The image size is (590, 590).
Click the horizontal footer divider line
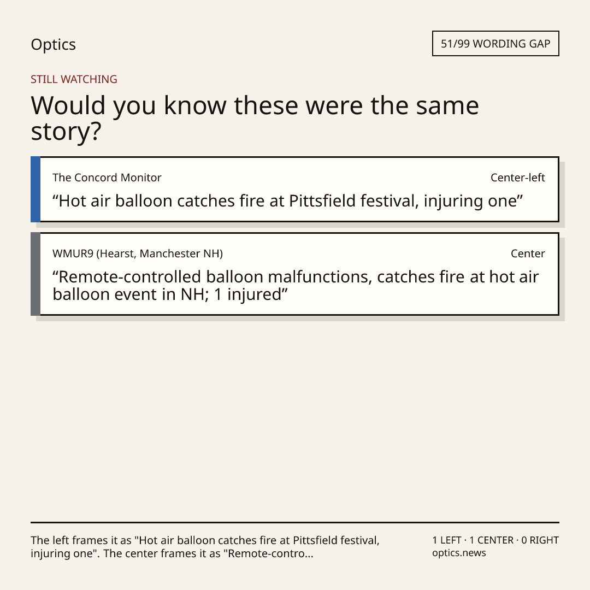[295, 522]
